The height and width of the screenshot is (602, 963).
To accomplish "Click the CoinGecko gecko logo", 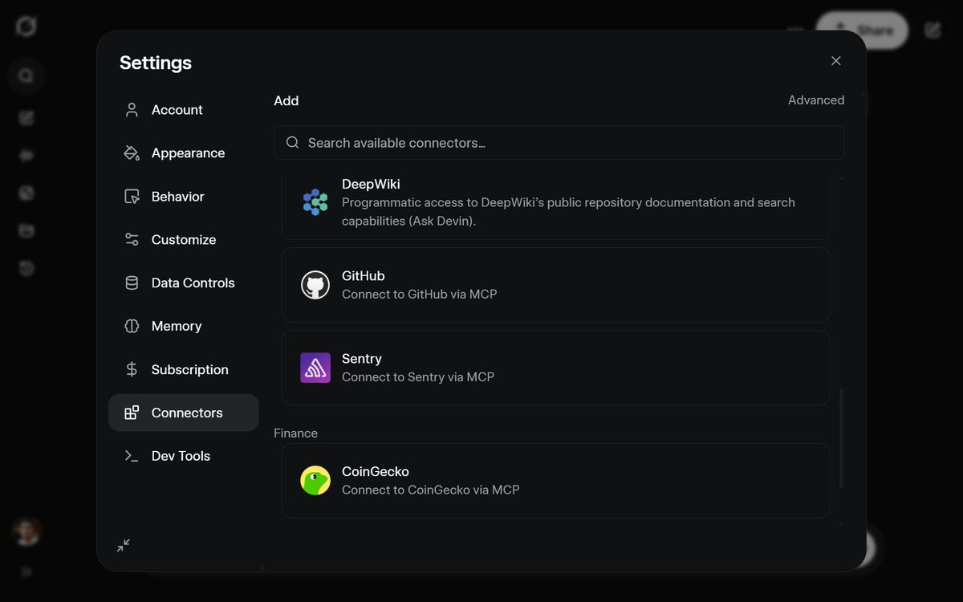I will pos(315,481).
